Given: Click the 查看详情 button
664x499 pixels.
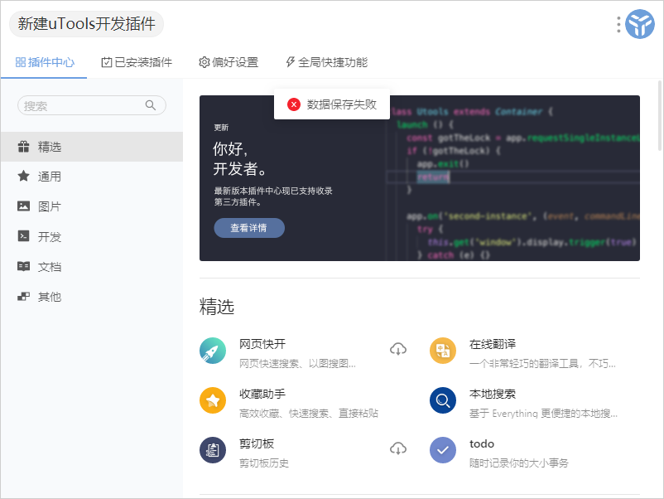Looking at the screenshot, I should [x=249, y=228].
